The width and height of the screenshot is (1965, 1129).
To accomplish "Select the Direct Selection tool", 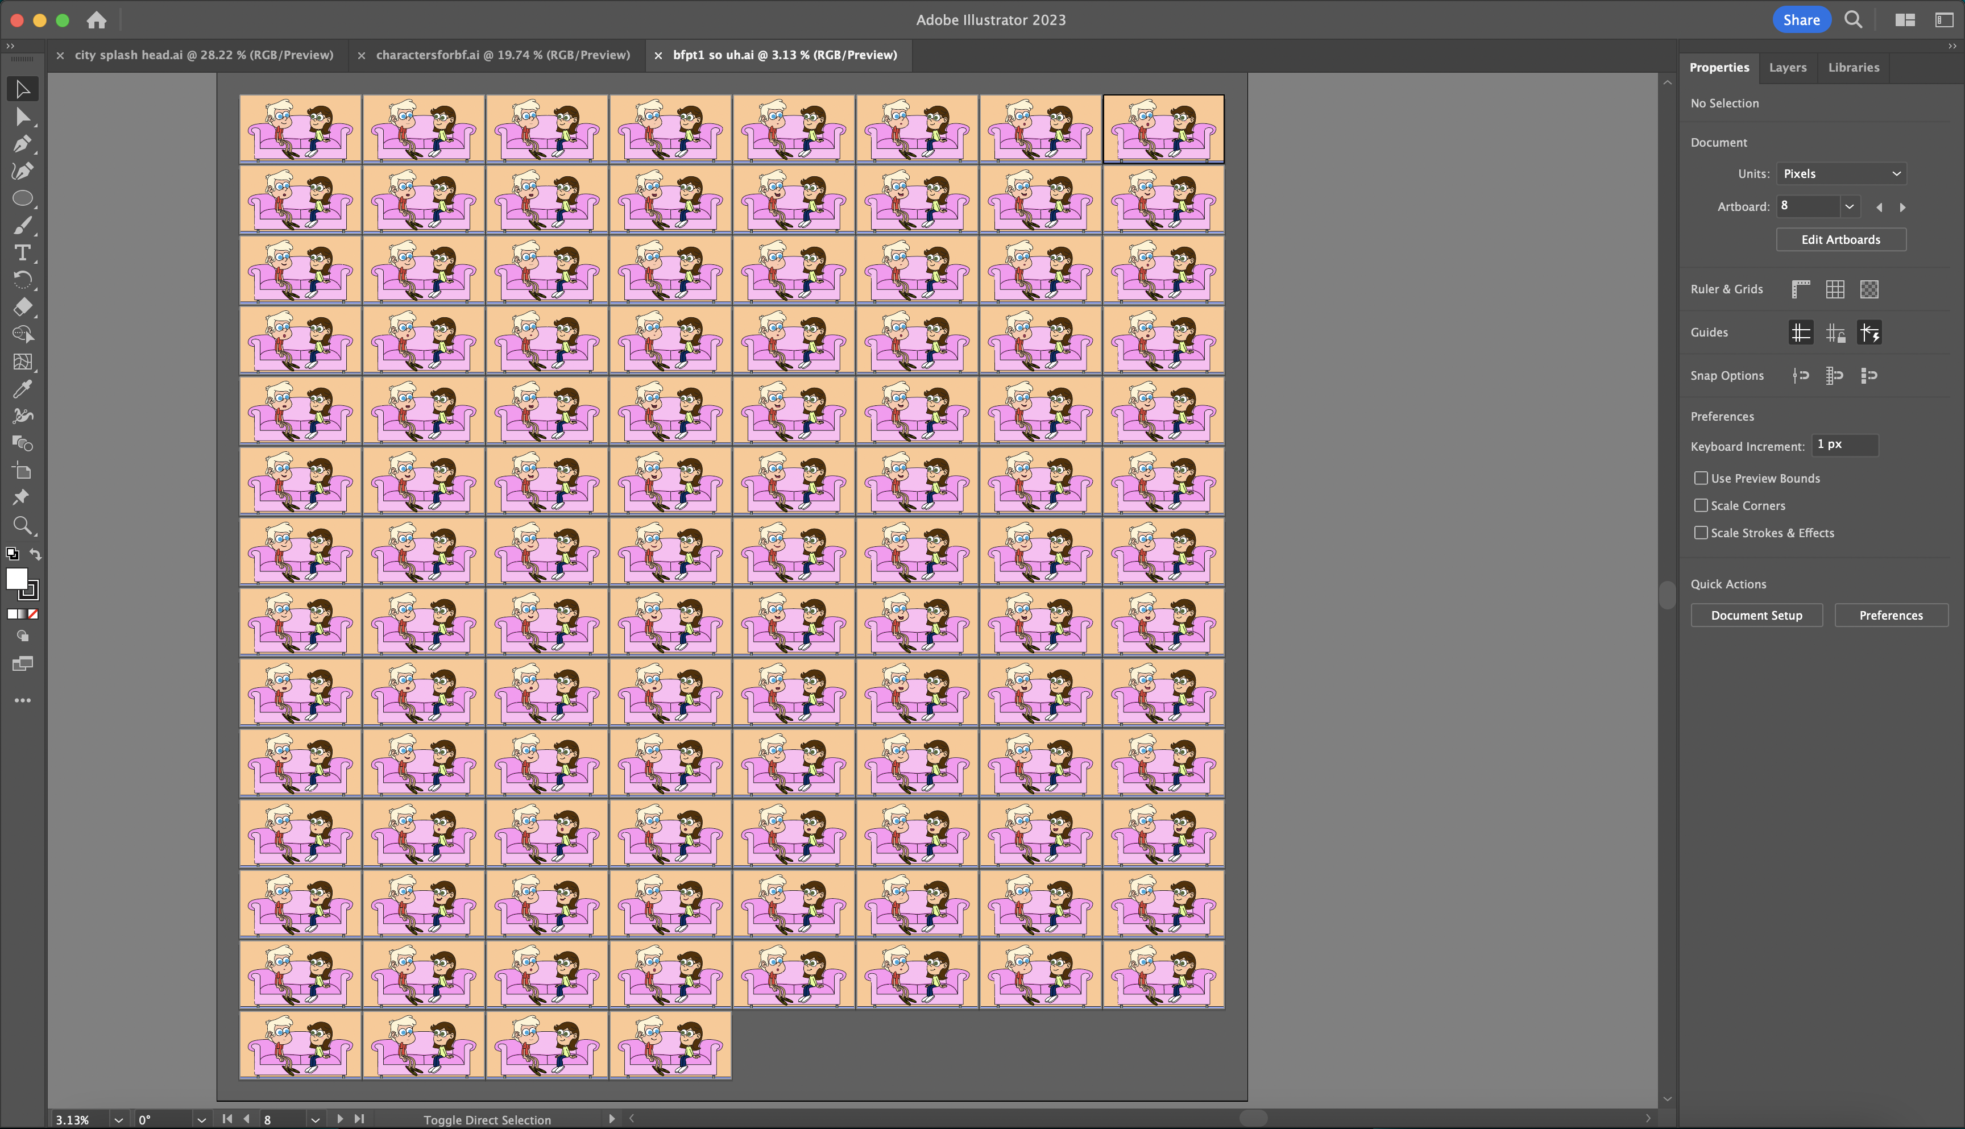I will [x=23, y=117].
